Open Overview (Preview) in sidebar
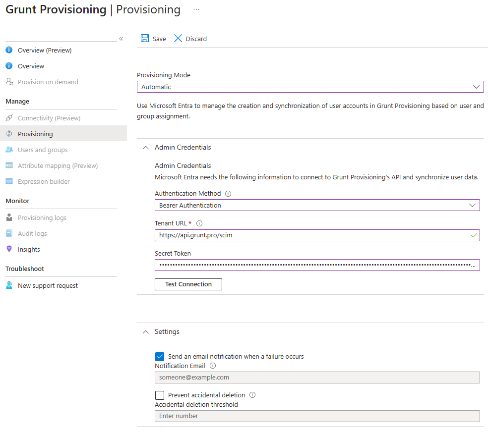This screenshot has height=432, width=488. (x=45, y=50)
